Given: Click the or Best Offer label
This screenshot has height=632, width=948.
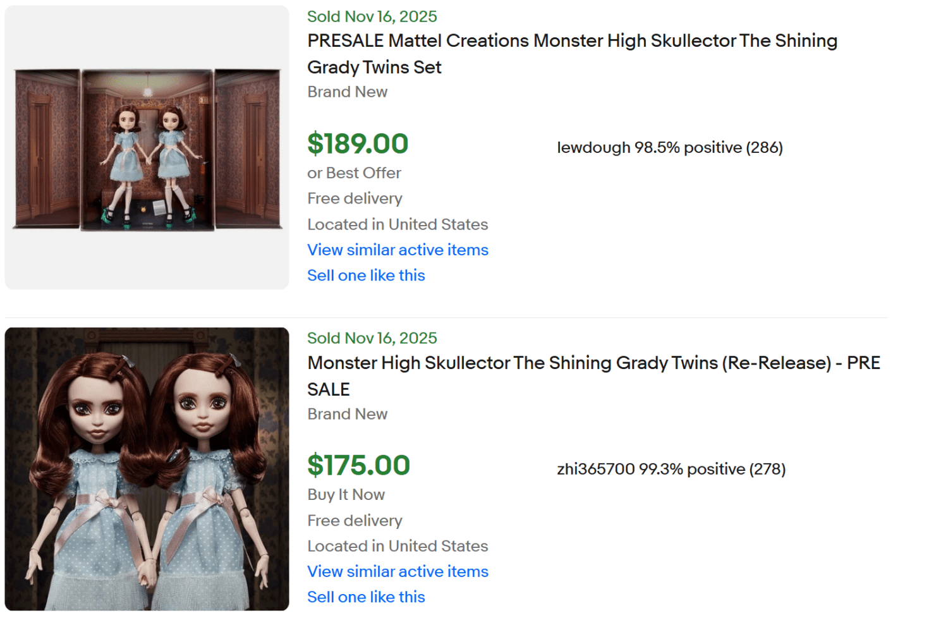Looking at the screenshot, I should pyautogui.click(x=354, y=173).
